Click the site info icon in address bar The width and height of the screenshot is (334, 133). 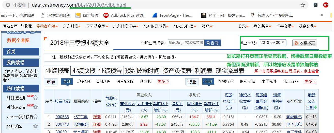point(8,5)
